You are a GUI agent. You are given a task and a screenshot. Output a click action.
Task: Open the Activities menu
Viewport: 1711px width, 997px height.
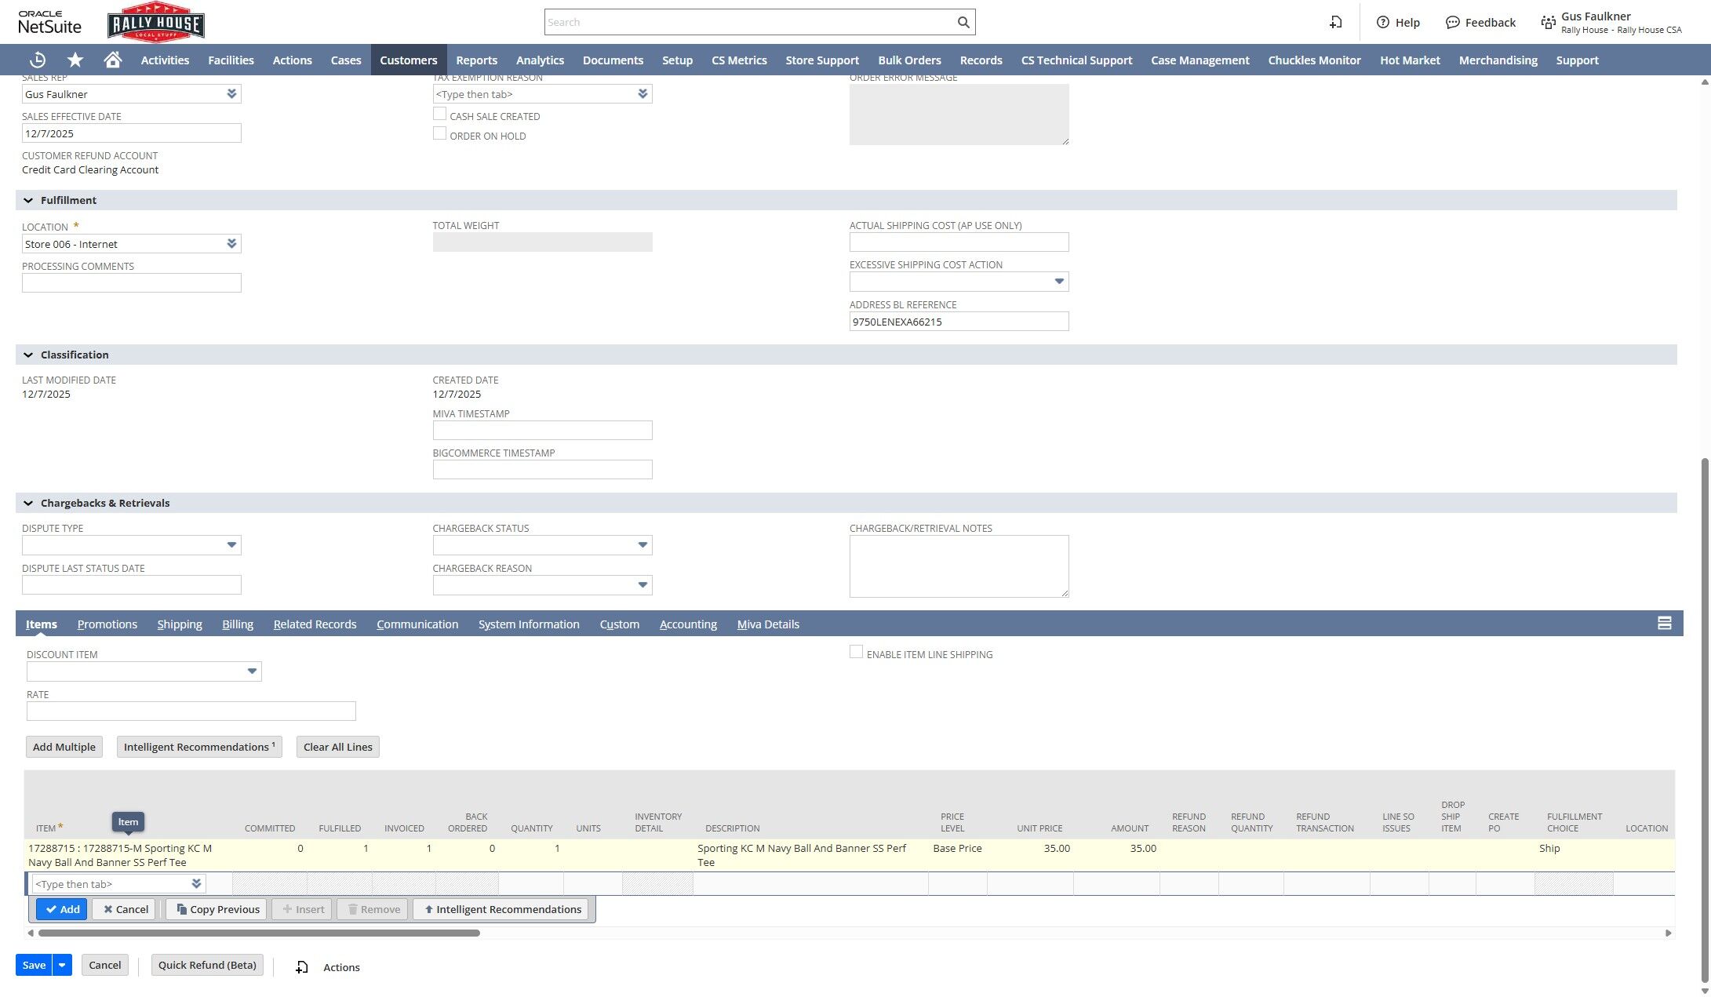[165, 60]
